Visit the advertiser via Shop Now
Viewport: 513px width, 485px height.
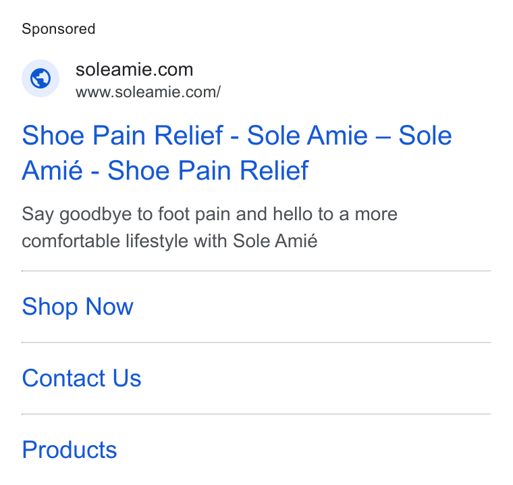[x=78, y=307]
